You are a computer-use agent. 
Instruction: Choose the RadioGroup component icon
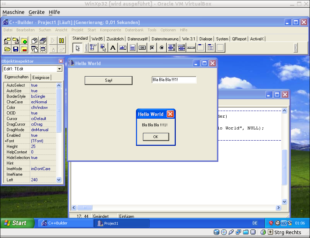pyautogui.click(x=211, y=48)
